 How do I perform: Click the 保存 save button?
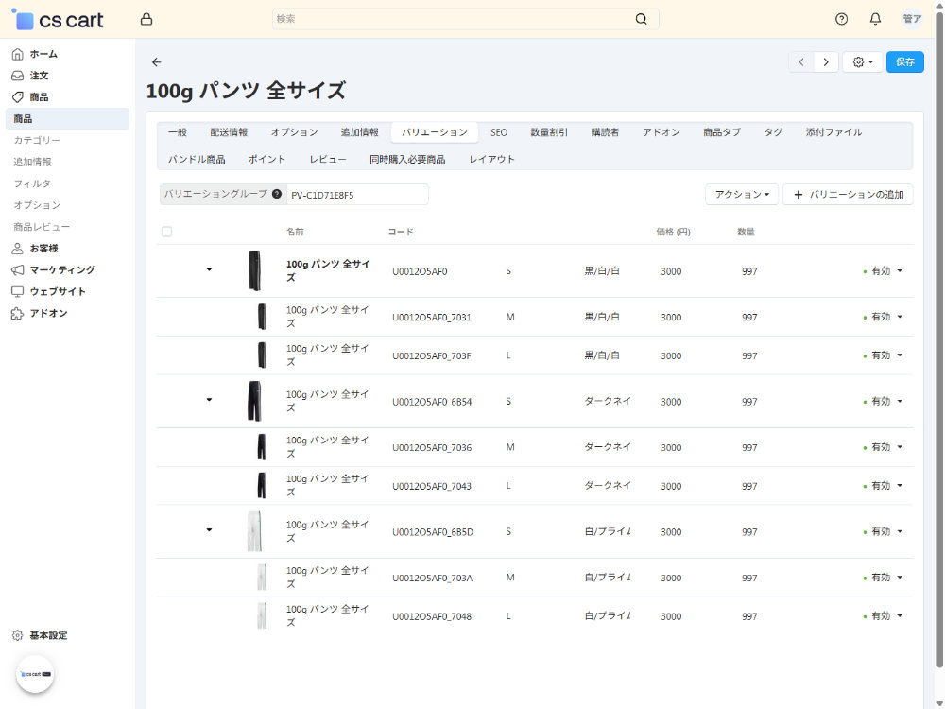(x=904, y=62)
